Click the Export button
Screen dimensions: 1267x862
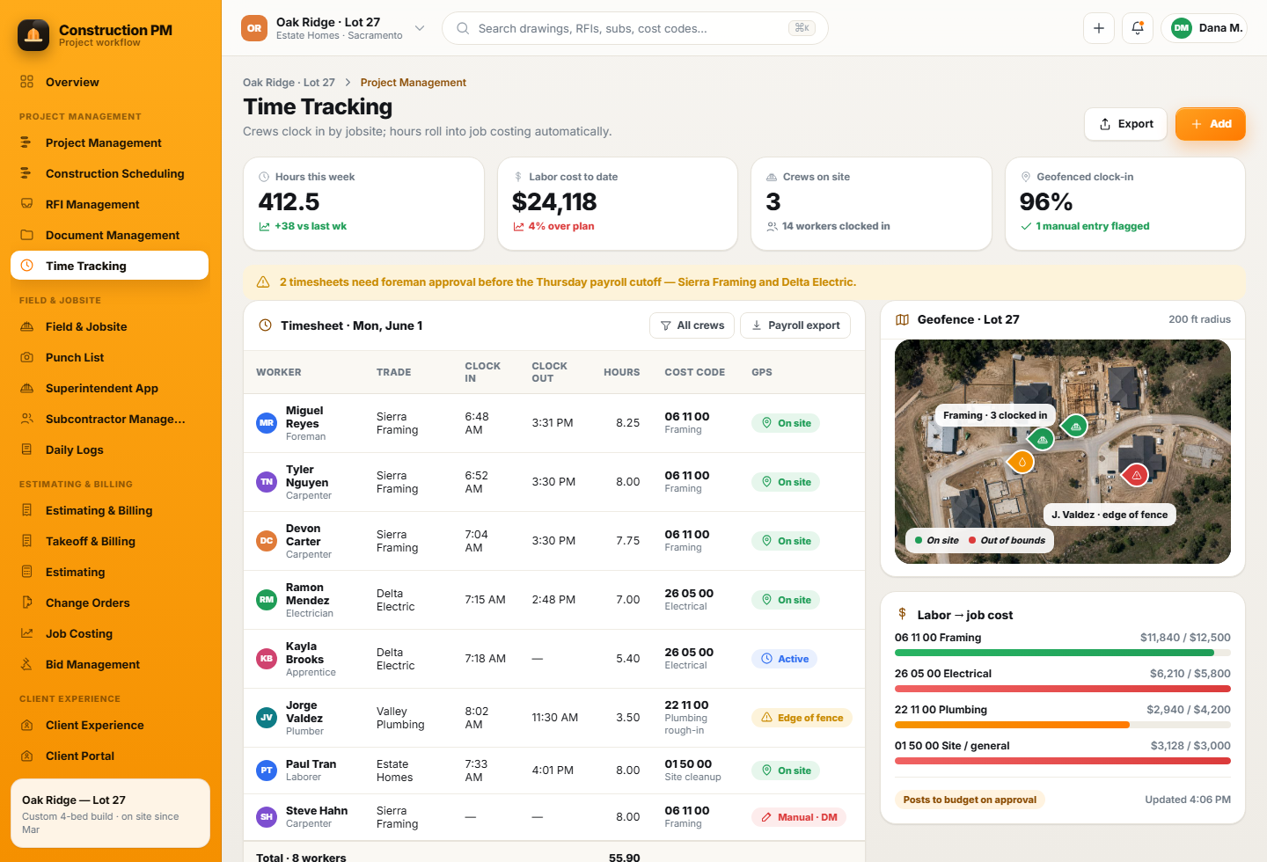1125,124
